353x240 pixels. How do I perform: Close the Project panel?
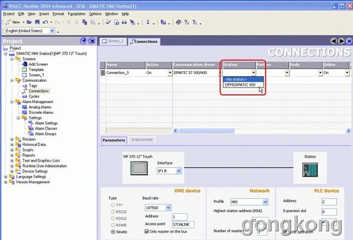tap(92, 41)
